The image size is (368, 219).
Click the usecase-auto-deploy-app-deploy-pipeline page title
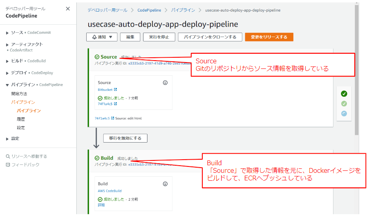[x=163, y=24]
